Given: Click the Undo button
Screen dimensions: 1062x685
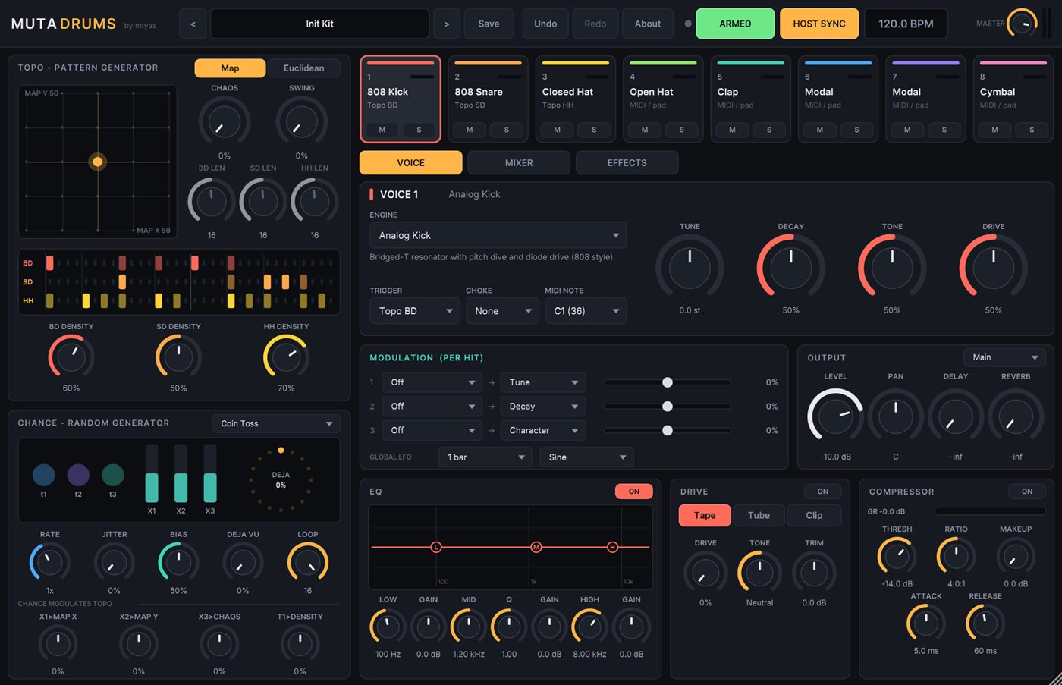Looking at the screenshot, I should tap(545, 24).
